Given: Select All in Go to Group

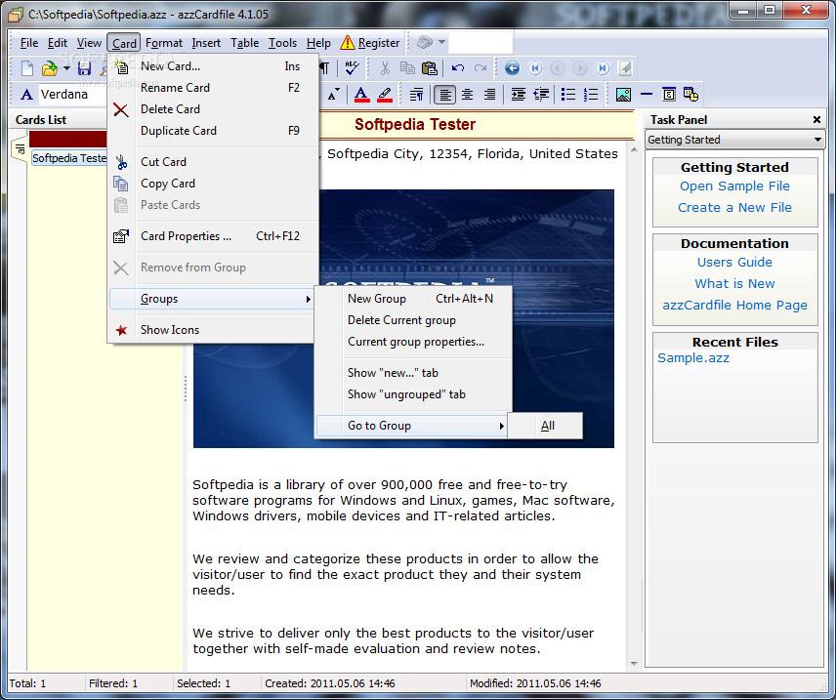Looking at the screenshot, I should [x=545, y=426].
